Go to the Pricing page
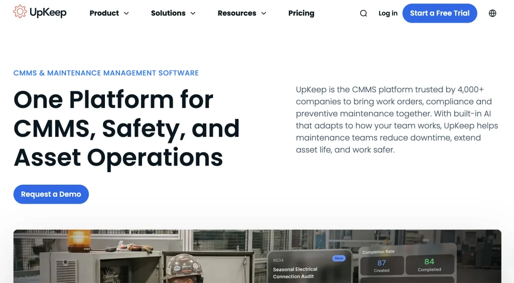The height and width of the screenshot is (283, 514). 301,13
